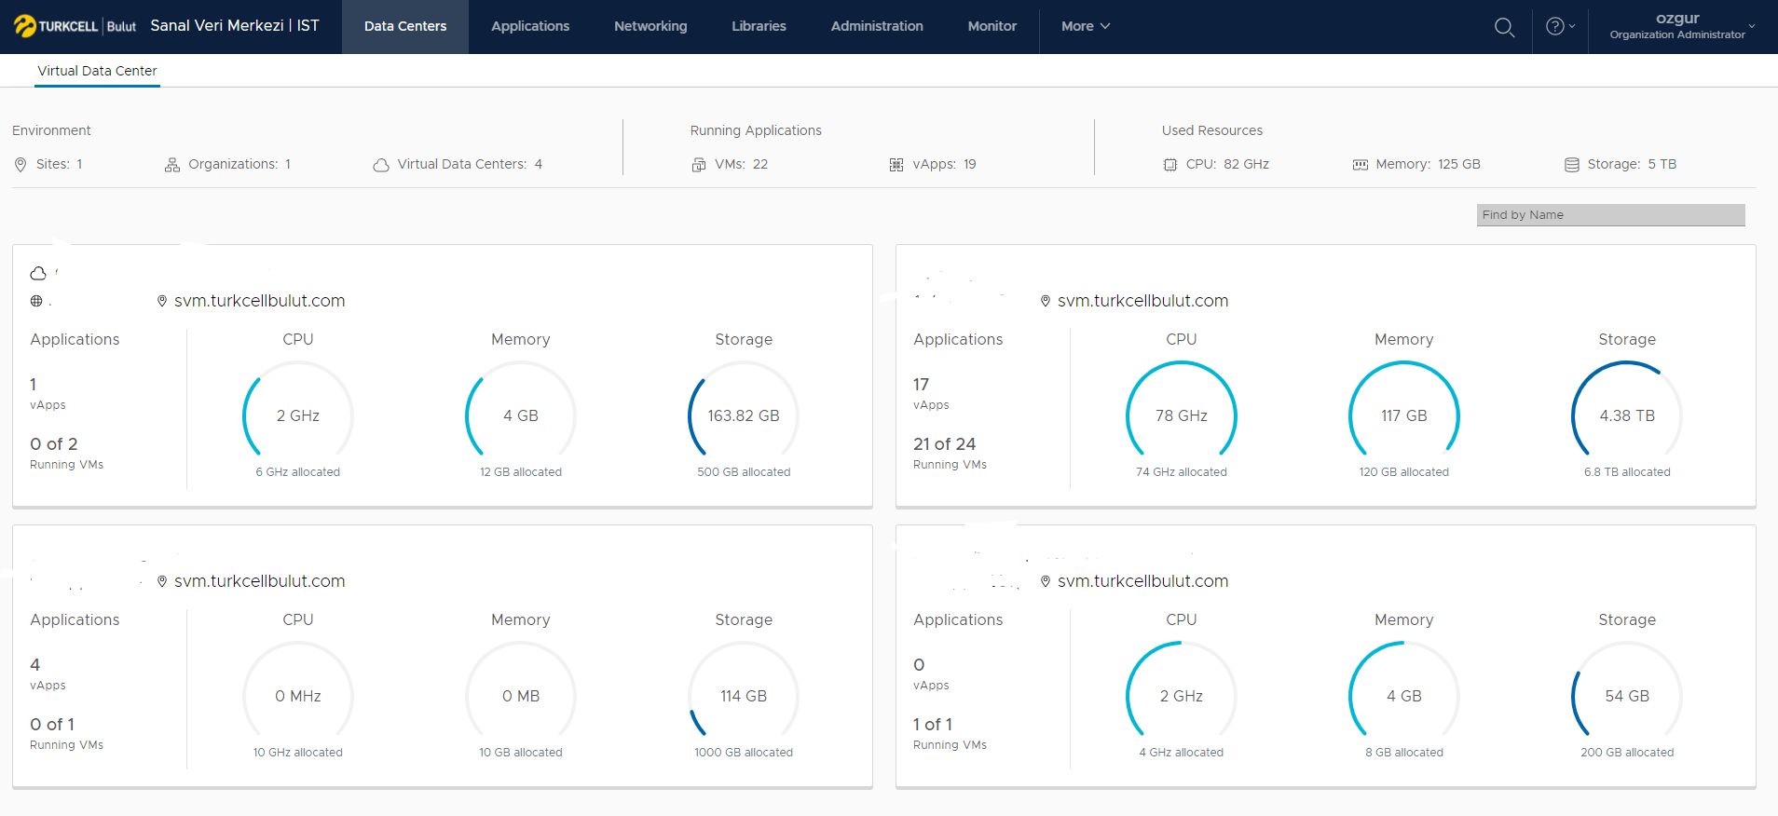1778x816 pixels.
Task: Click '74 GHz allocated' CPU label
Action: tap(1182, 472)
